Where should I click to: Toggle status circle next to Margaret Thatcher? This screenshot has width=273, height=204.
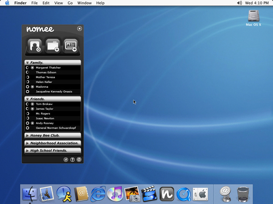click(27, 68)
